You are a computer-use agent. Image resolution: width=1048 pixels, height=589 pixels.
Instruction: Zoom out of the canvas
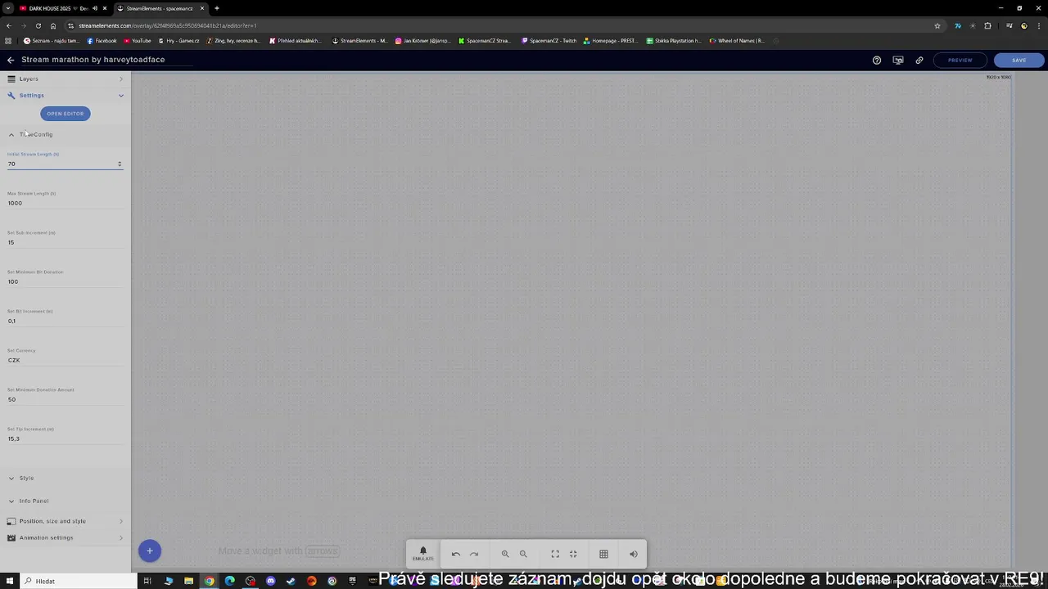point(523,554)
